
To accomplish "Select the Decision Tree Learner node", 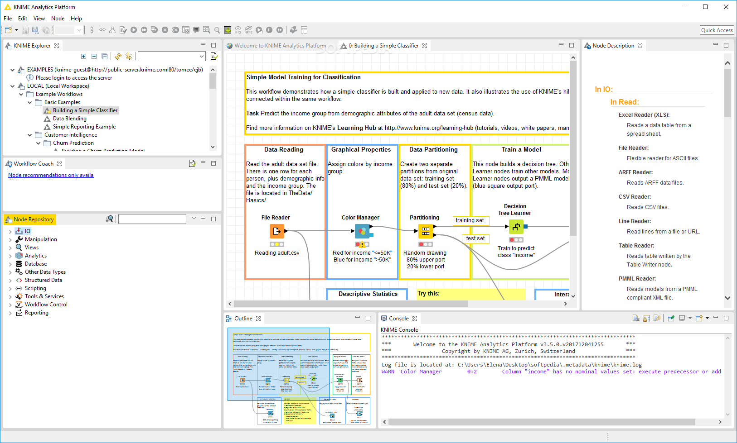I will coord(516,227).
